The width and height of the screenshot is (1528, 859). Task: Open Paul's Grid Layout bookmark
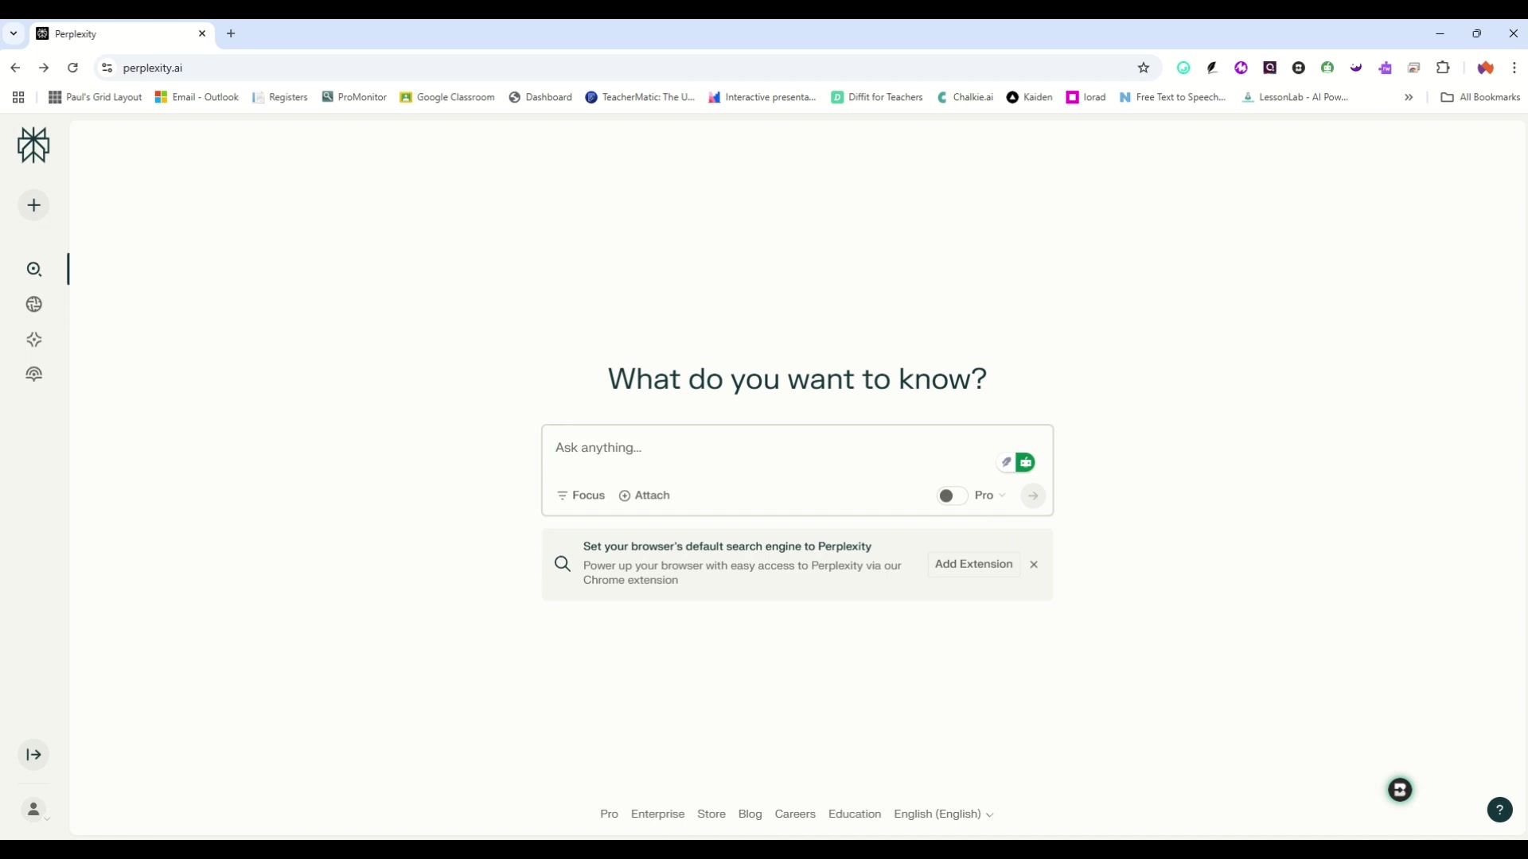pos(95,97)
